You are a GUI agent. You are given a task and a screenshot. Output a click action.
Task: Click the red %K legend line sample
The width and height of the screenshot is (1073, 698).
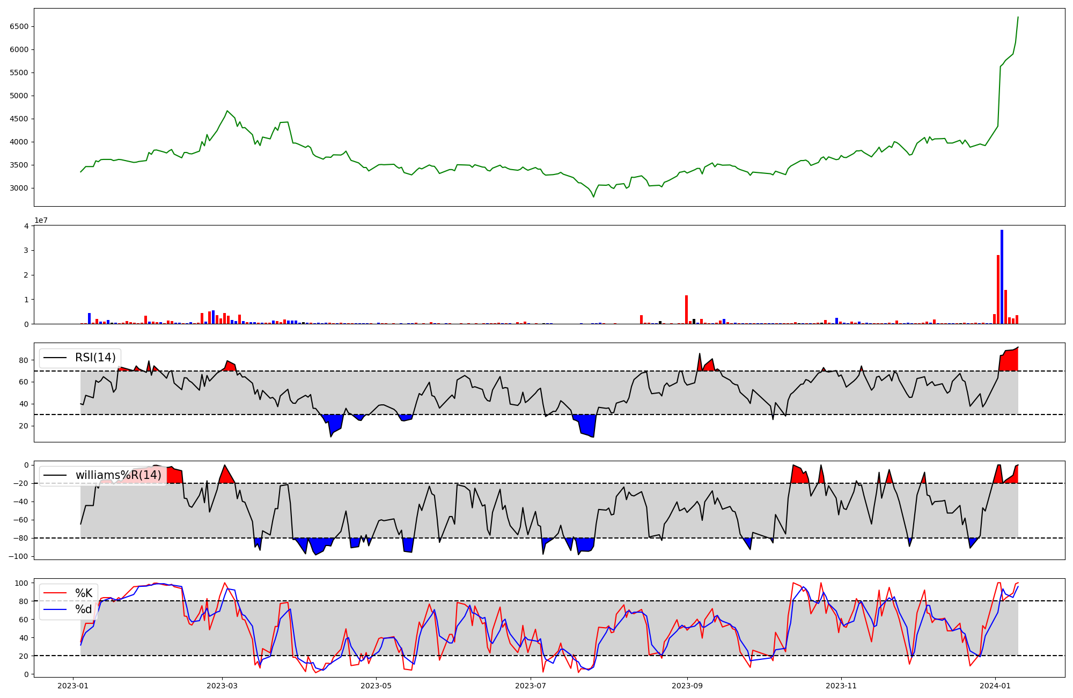(x=55, y=593)
